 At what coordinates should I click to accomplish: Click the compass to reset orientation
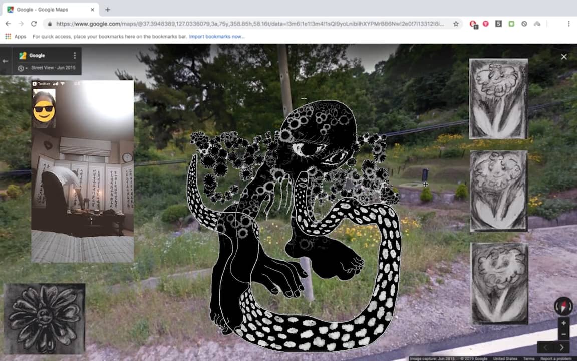tap(563, 306)
